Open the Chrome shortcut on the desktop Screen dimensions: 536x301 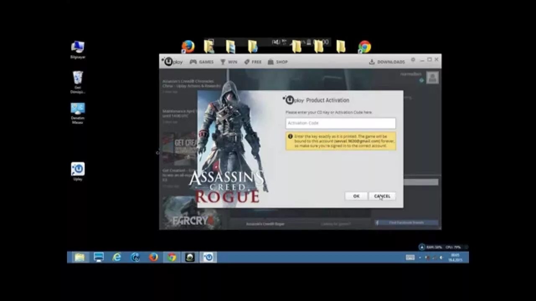click(x=365, y=46)
